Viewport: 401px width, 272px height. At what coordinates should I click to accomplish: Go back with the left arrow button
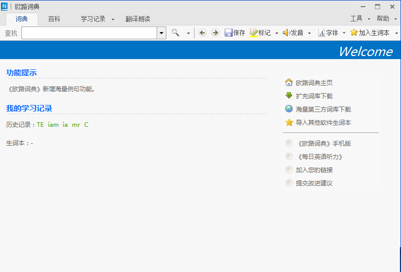coord(203,33)
